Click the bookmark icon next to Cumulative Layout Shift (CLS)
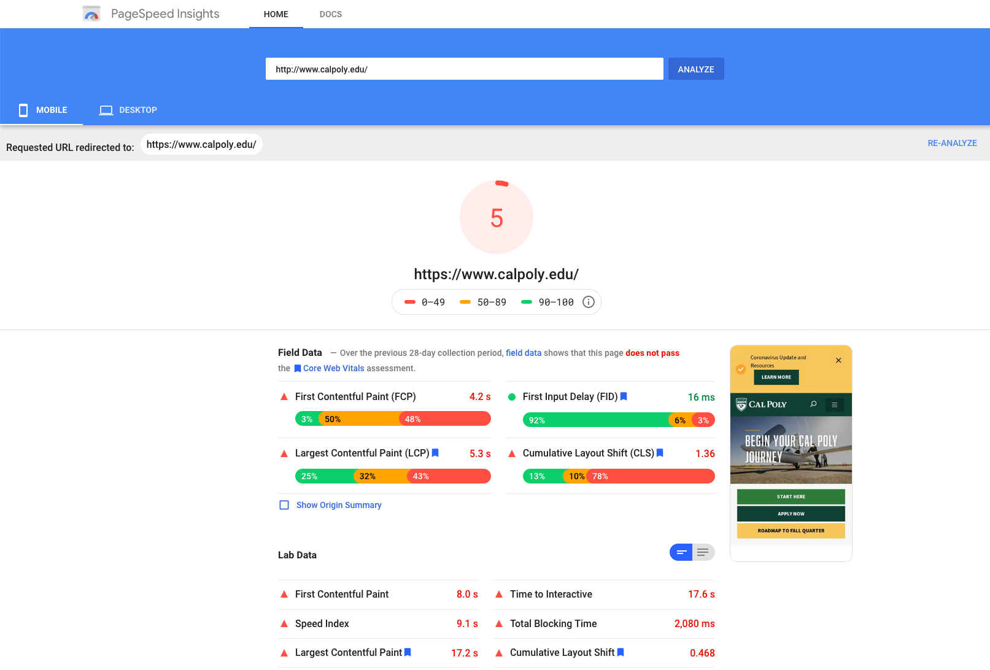 click(x=660, y=453)
